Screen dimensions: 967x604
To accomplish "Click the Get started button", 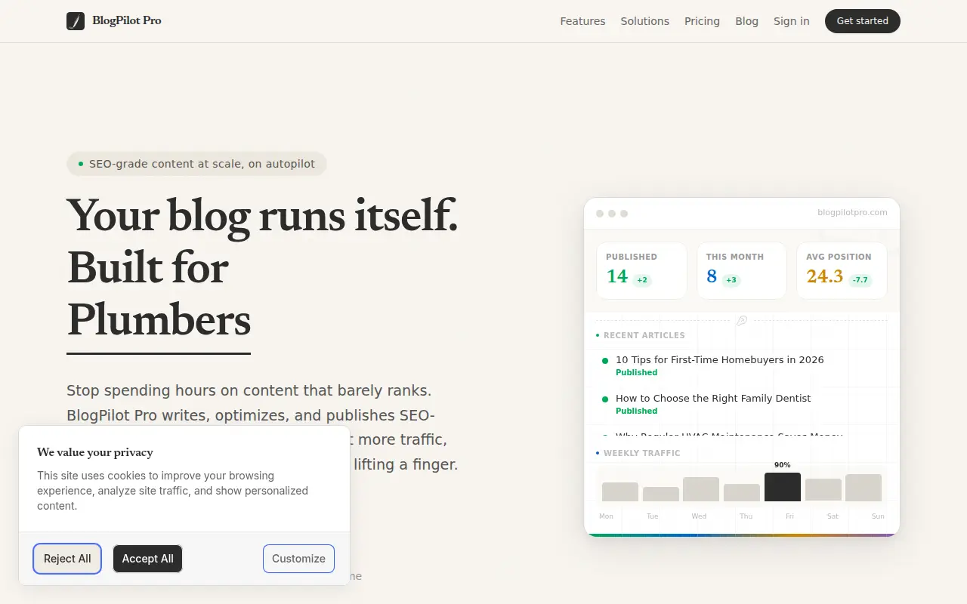I will click(862, 21).
